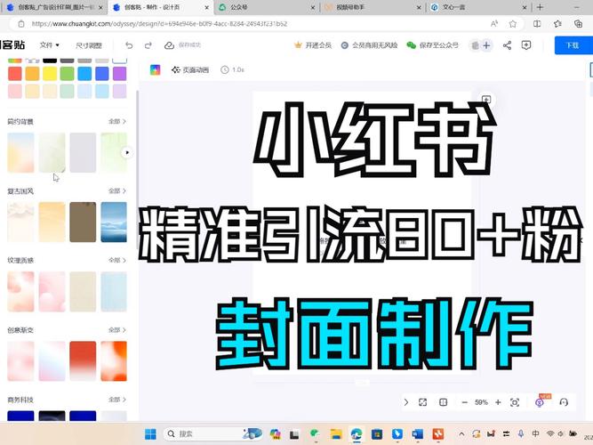Screen dimensions: 593x445
Task: Click the 59% zoom level value
Action: (x=481, y=402)
